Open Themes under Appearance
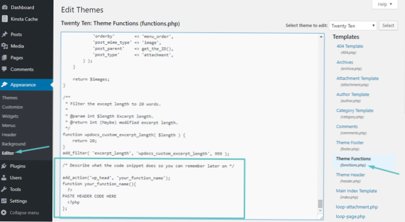This screenshot has width=405, height=222. coord(10,98)
